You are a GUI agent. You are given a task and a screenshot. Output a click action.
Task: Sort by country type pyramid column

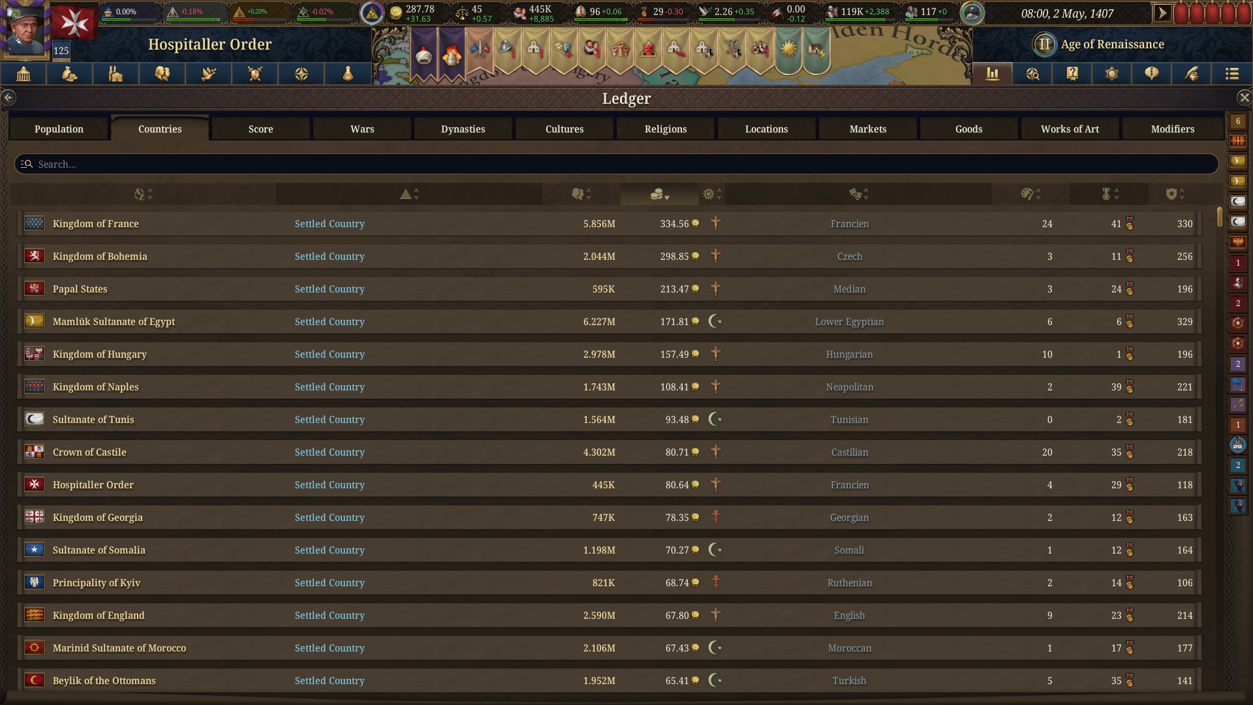pyautogui.click(x=409, y=194)
